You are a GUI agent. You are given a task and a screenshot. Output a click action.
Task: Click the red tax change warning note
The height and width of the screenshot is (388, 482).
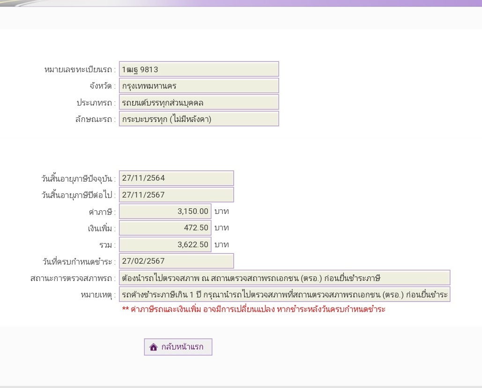[x=253, y=309]
